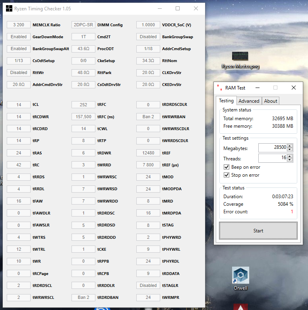Click the Error count value
This screenshot has width=308, height=310.
pos(292,212)
